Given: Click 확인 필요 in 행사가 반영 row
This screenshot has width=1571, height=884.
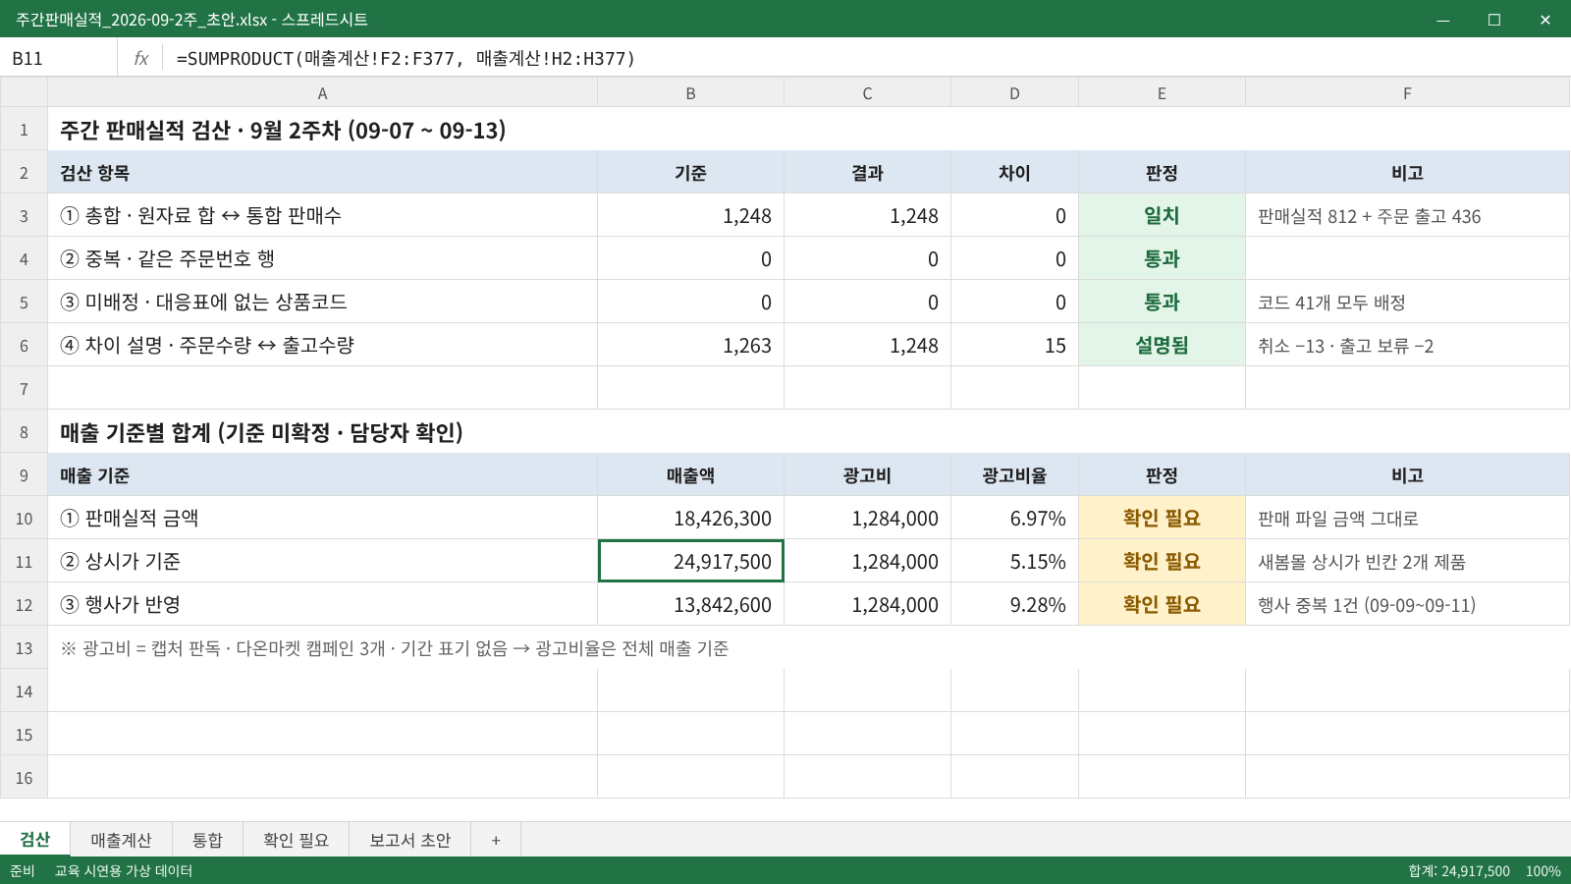Looking at the screenshot, I should pyautogui.click(x=1162, y=604).
